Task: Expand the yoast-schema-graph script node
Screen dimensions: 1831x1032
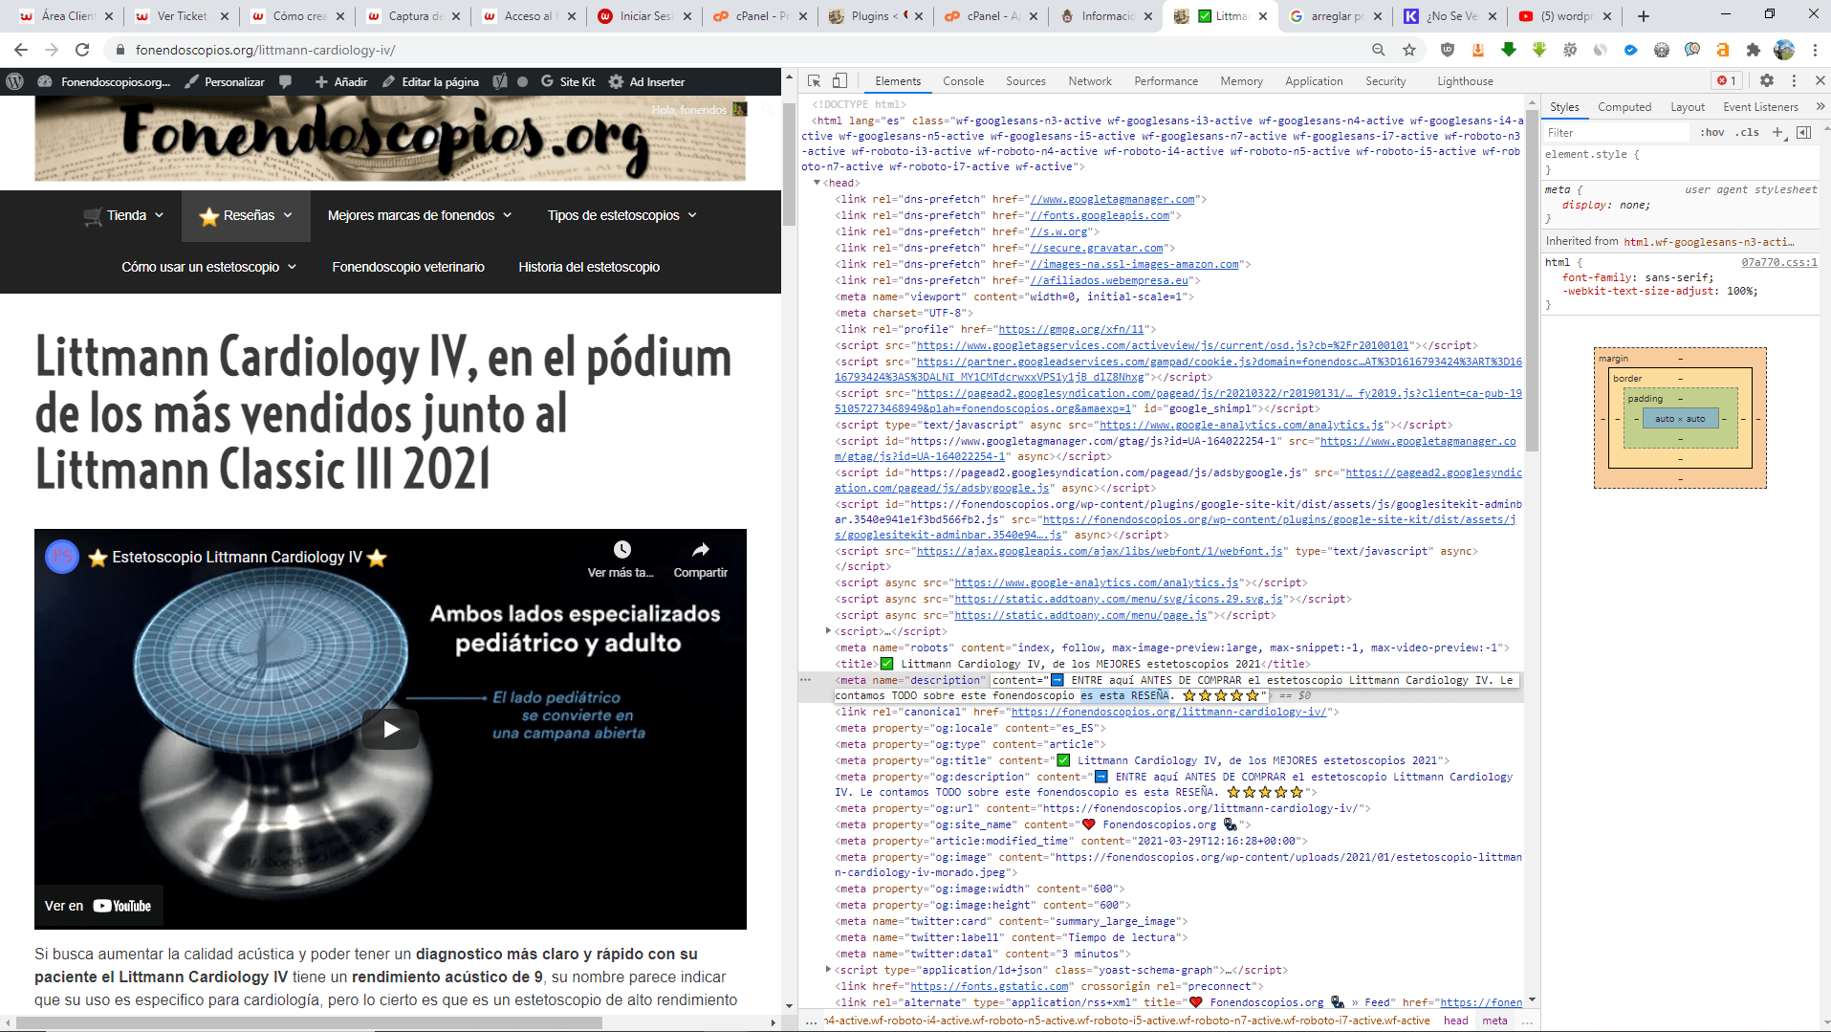Action: pyautogui.click(x=828, y=970)
